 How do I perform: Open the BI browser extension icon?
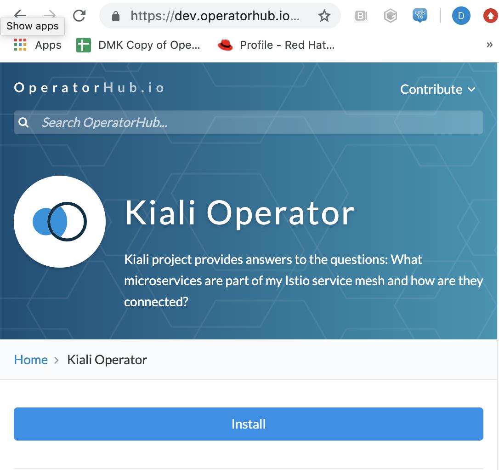361,16
